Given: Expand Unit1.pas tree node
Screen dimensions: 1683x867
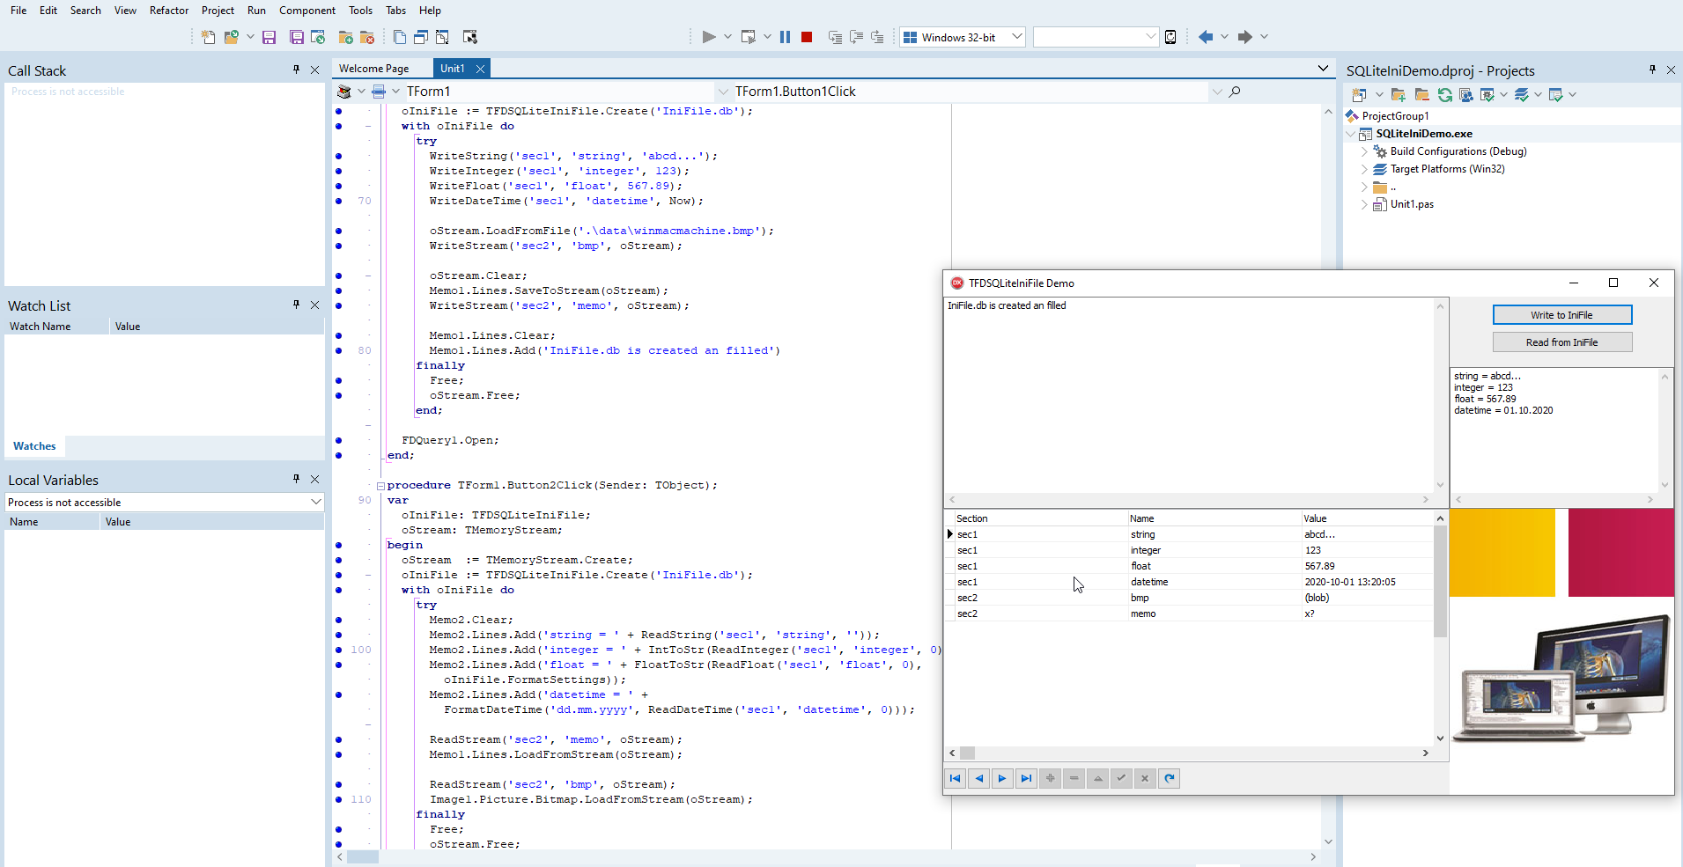Looking at the screenshot, I should point(1365,204).
